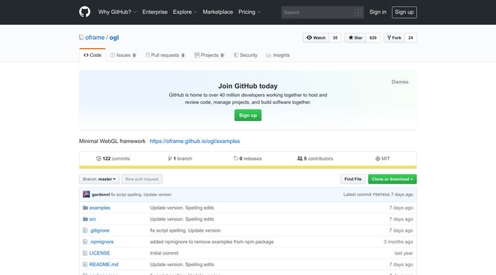496x275 pixels.
Task: Click the slash shortcut icon in Search
Action: click(358, 12)
